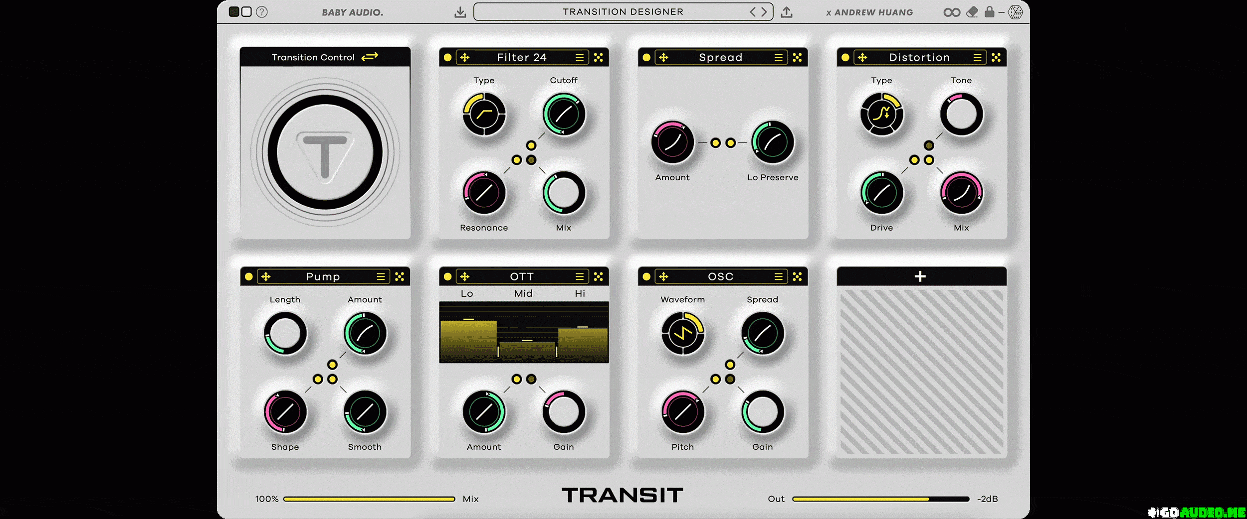Click OSC module move handle icon
The width and height of the screenshot is (1247, 519).
point(664,276)
